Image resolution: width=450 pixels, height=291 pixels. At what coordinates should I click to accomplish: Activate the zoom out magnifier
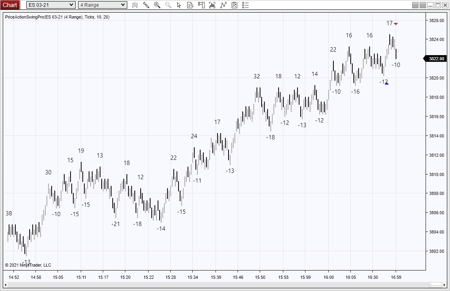pyautogui.click(x=168, y=5)
